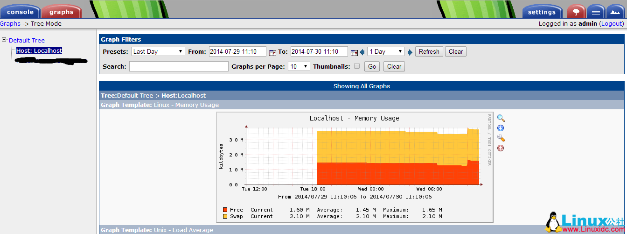The height and width of the screenshot is (234, 627).
Task: Collapse the Default Tree node
Action: [4, 40]
